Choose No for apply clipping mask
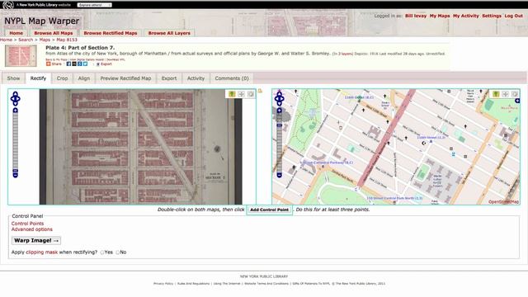Viewport: 528px width, 297px height. pyautogui.click(x=117, y=252)
